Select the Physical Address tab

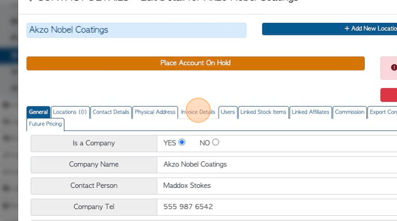point(155,112)
